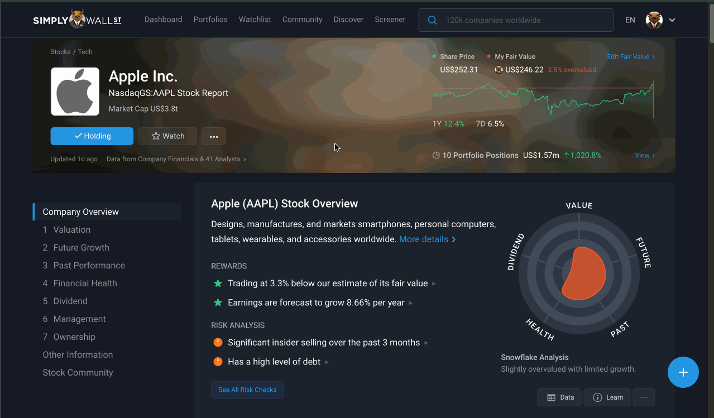Open the Community menu
714x418 pixels.
point(302,20)
